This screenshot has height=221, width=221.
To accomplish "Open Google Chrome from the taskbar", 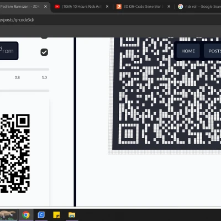I will (x=26, y=215).
